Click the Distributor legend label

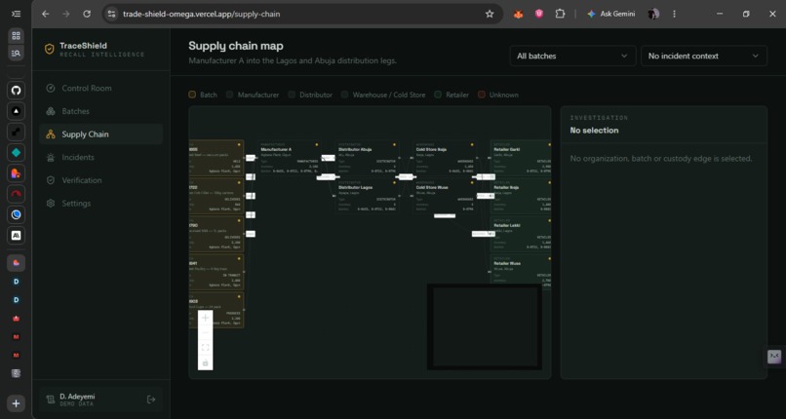[316, 95]
